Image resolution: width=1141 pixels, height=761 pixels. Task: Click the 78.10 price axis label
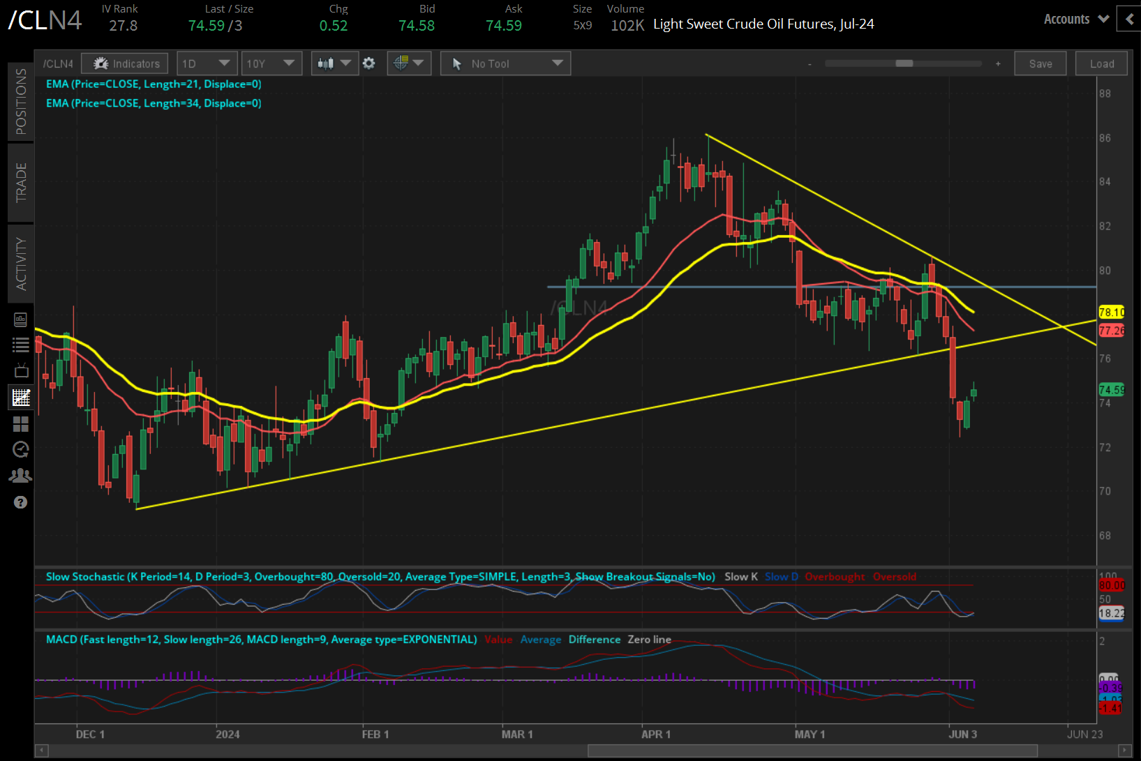click(1112, 312)
